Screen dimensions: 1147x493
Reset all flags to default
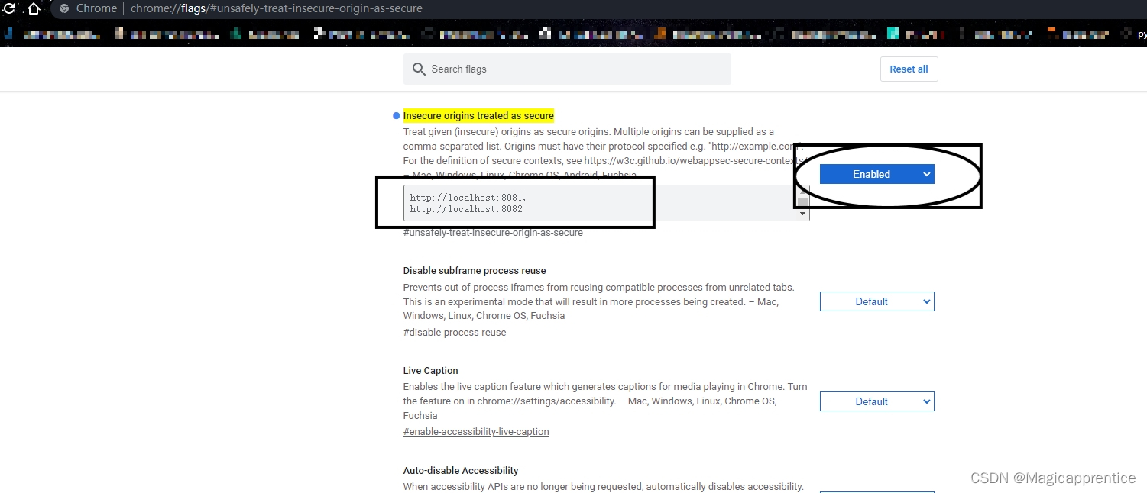[909, 69]
